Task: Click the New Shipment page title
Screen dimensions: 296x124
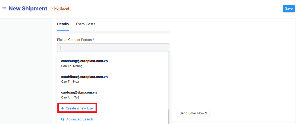Action: 28,9
